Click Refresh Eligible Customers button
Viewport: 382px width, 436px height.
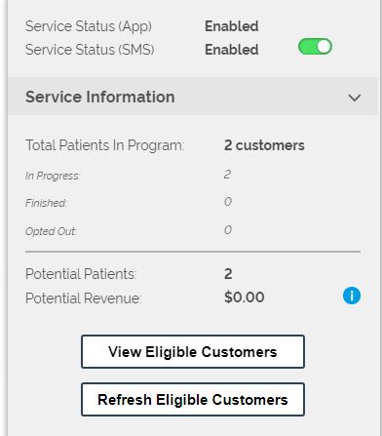click(x=193, y=400)
